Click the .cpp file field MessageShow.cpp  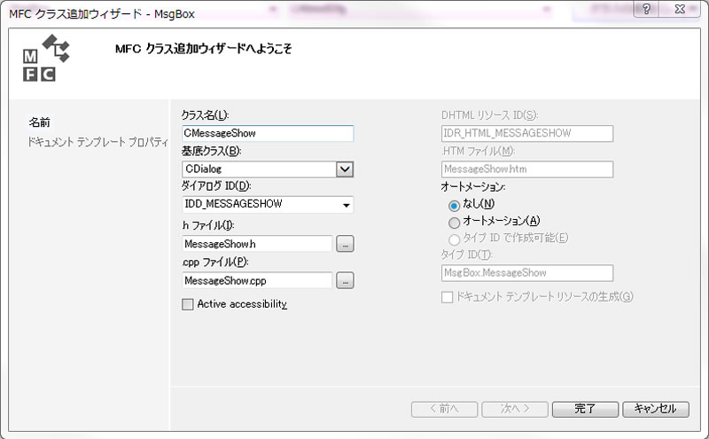(x=257, y=280)
